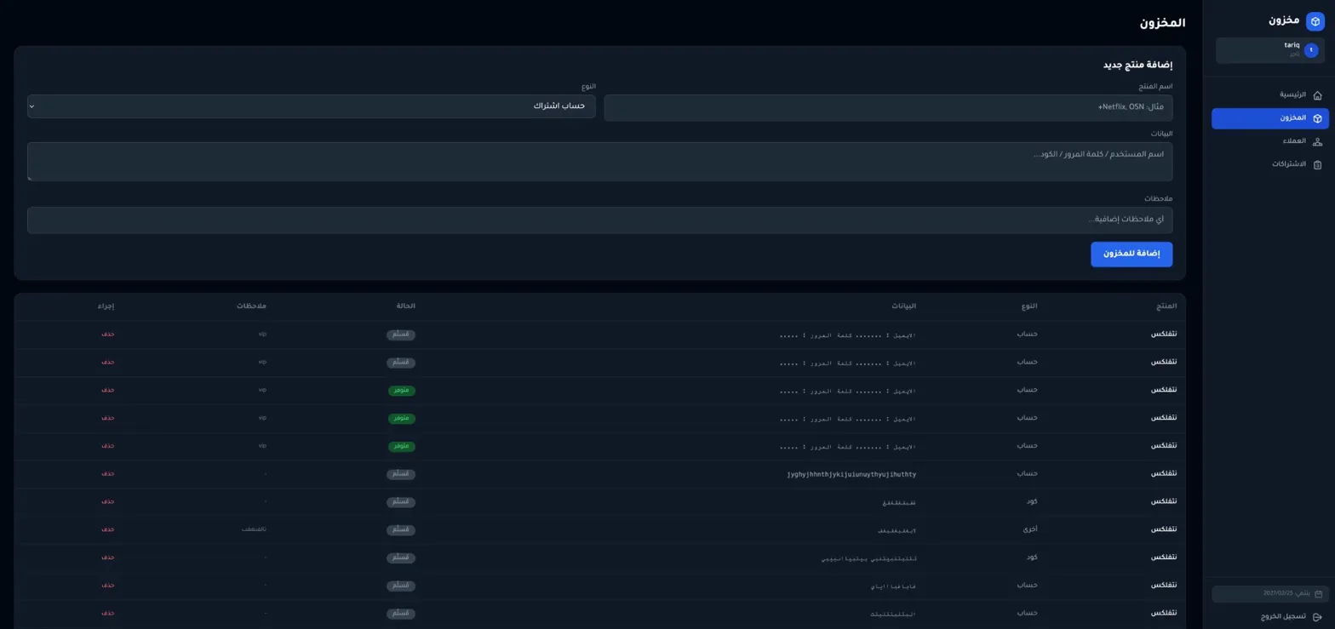Click the box icon beside المخزون in sidebar
This screenshot has width=1335, height=629.
[x=1317, y=118]
